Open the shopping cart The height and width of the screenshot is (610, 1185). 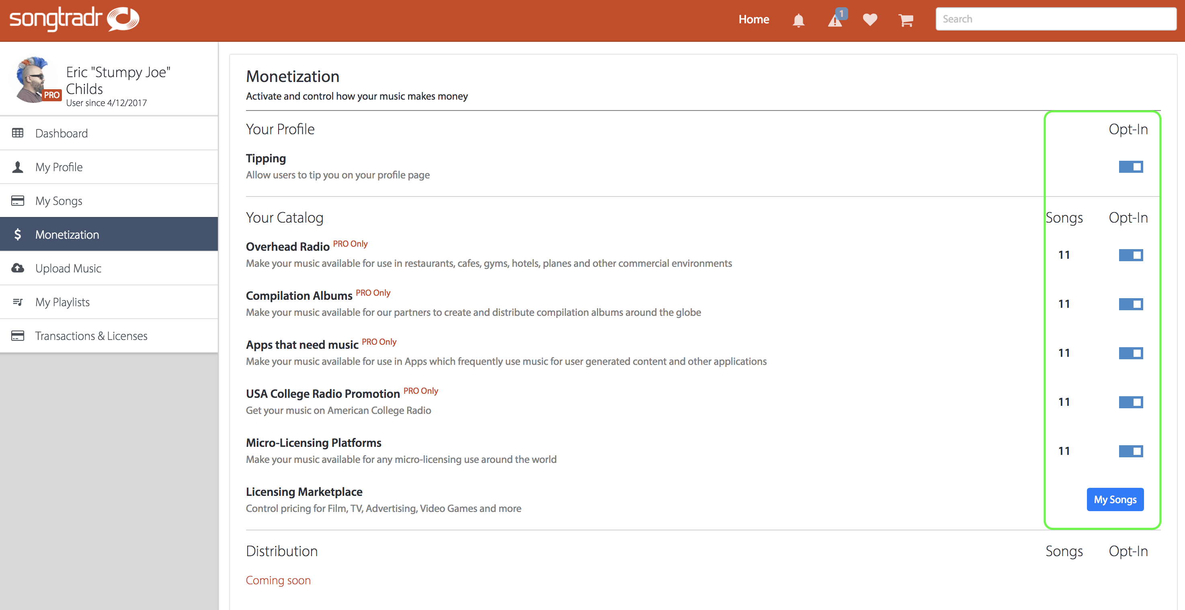(x=906, y=20)
